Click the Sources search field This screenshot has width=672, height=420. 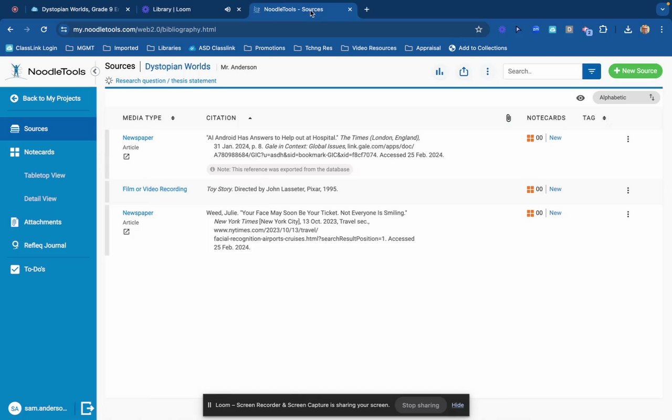click(x=542, y=71)
